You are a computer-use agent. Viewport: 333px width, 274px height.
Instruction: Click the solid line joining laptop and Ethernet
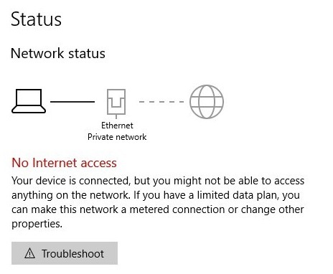(72, 102)
